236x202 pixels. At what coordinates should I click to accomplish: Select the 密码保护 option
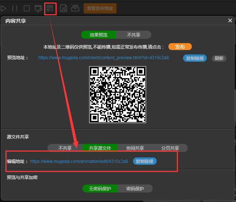(x=135, y=188)
